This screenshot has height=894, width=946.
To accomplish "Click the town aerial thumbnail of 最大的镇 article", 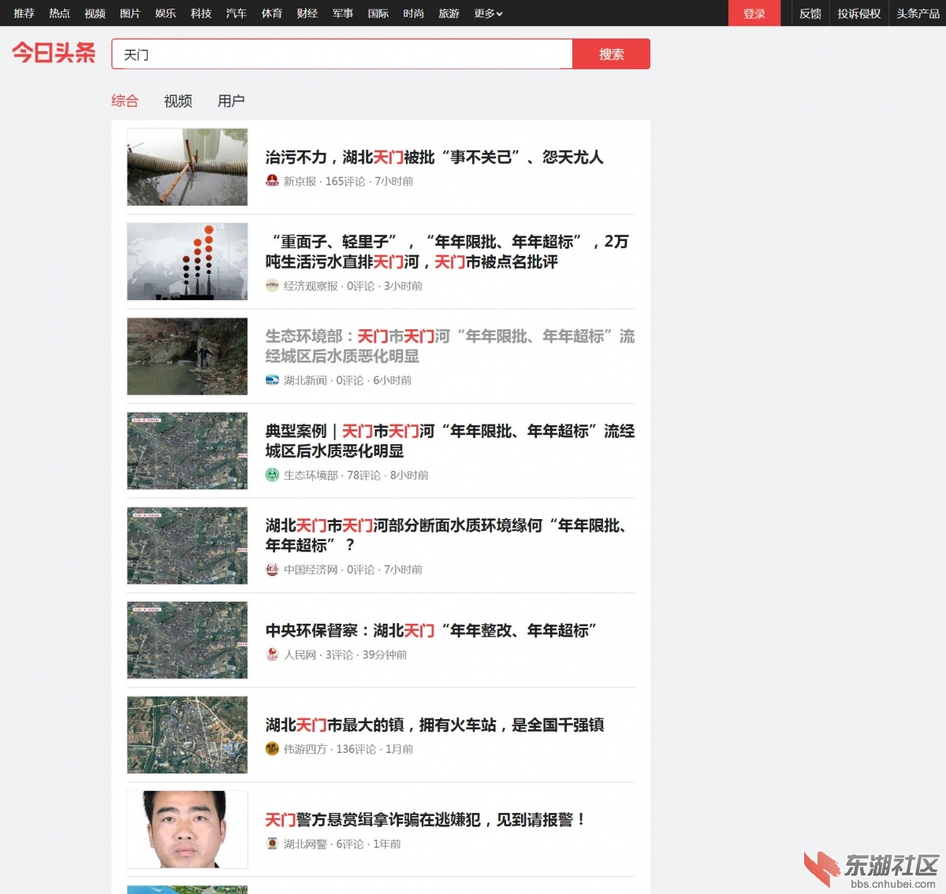I will 188,734.
